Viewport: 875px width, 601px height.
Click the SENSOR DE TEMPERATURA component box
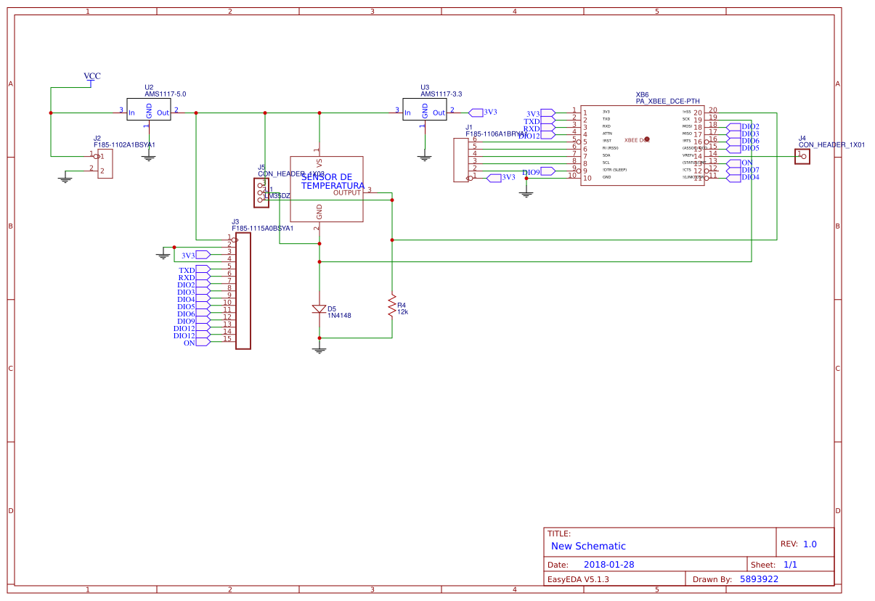326,189
